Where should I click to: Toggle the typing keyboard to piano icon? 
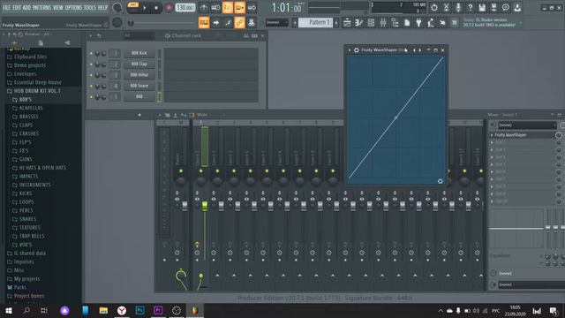click(204, 23)
